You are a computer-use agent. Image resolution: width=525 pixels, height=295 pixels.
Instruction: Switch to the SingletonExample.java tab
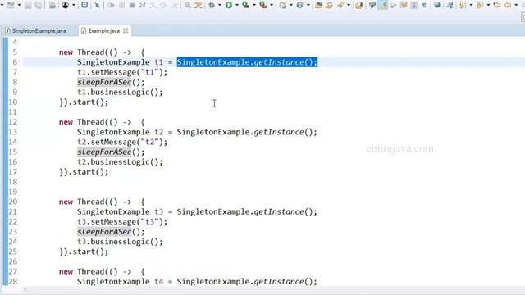pos(35,31)
